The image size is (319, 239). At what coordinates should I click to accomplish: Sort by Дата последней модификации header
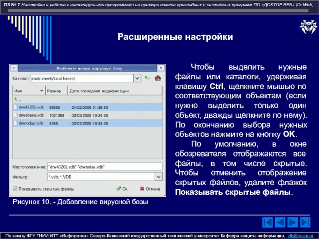115,91
